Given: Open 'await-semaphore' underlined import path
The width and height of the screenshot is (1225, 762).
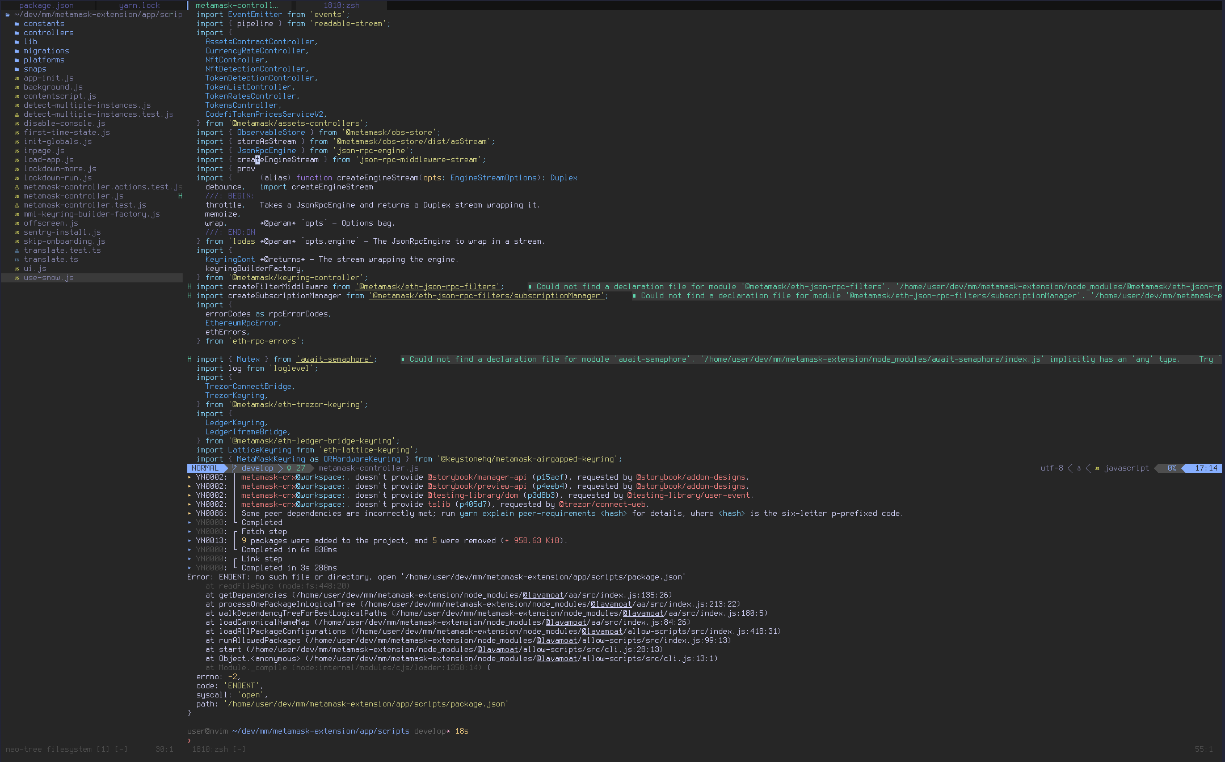Looking at the screenshot, I should pyautogui.click(x=334, y=359).
